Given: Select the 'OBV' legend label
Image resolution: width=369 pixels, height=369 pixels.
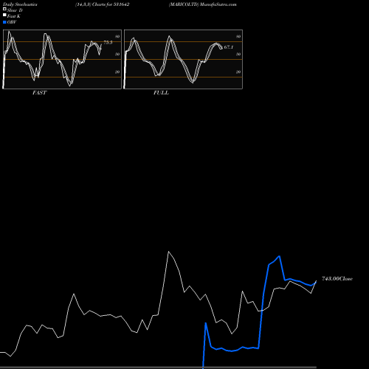Looking at the screenshot, I should (x=12, y=22).
